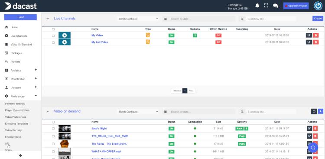Image resolution: width=325 pixels, height=159 pixels.
Task: Open the chat messages icon in header
Action: pos(276,6)
